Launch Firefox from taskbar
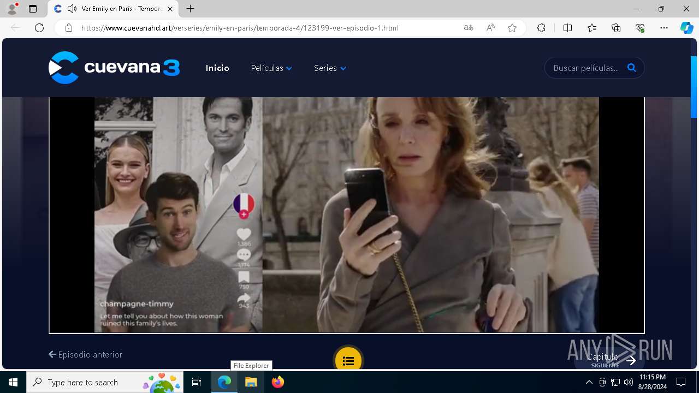Screen dimensions: 699x393 tap(278, 382)
